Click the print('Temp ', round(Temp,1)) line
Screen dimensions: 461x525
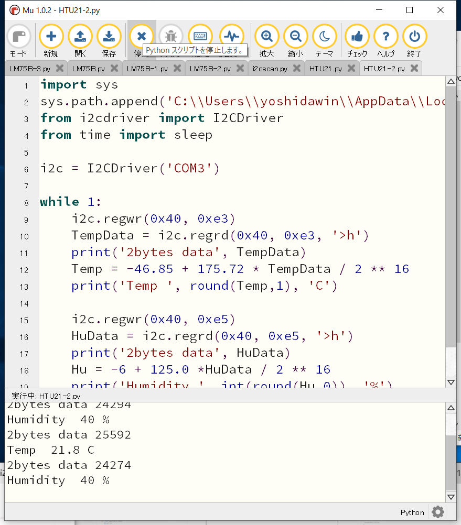coord(205,286)
